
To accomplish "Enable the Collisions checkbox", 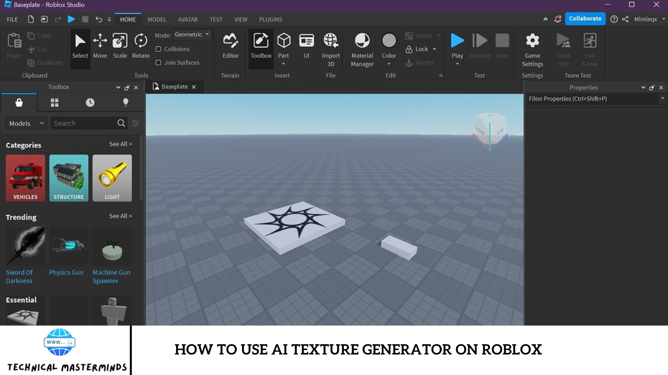I will (x=158, y=49).
